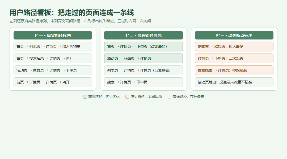Select the card 活动页跳出：渠道带来流量不精准
This screenshot has width=287, height=159.
coord(234,82)
